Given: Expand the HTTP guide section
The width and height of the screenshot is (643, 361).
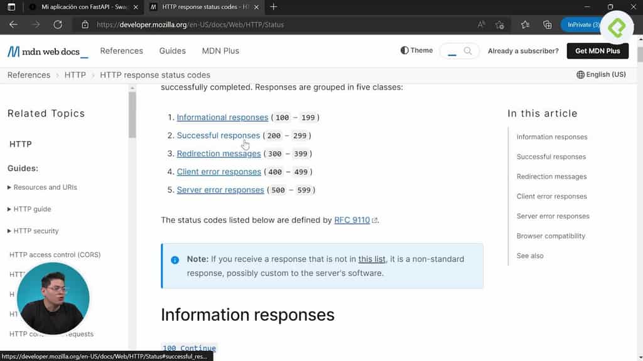Looking at the screenshot, I should (x=29, y=209).
